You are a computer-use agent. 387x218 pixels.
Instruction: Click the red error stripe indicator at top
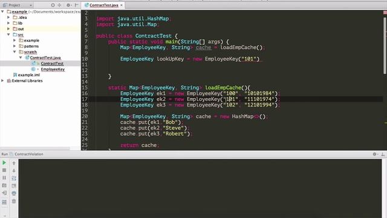[x=385, y=12]
